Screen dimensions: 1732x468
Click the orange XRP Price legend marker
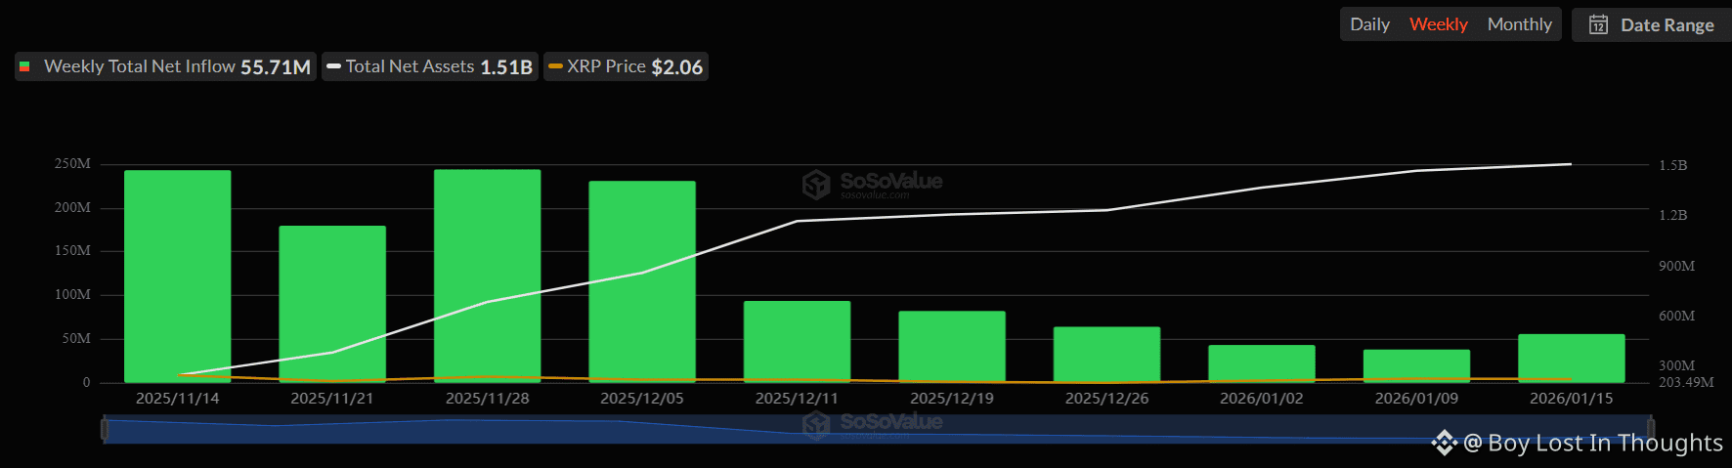(x=555, y=66)
